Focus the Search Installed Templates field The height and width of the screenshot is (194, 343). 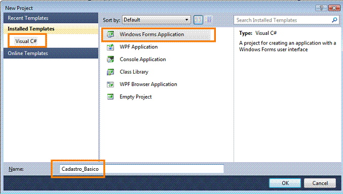284,20
